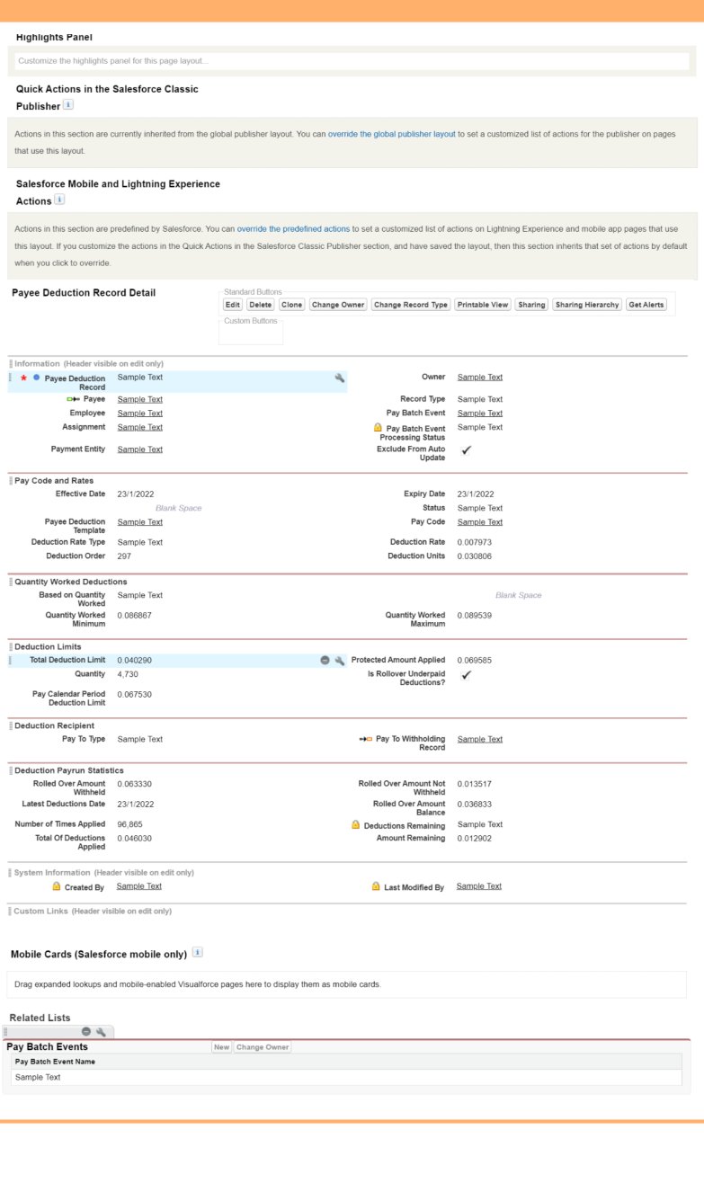
Task: Open the override the predefined actions link
Action: [x=293, y=229]
